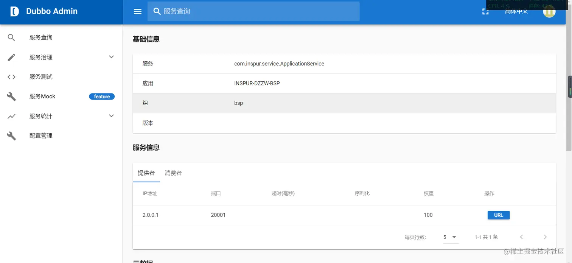Click the pencil icon beside 服务治理
This screenshot has width=572, height=263.
(11, 57)
